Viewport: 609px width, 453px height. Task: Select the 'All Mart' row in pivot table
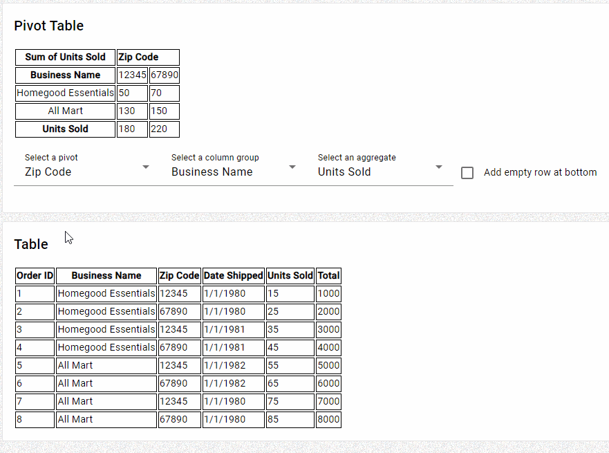click(64, 111)
